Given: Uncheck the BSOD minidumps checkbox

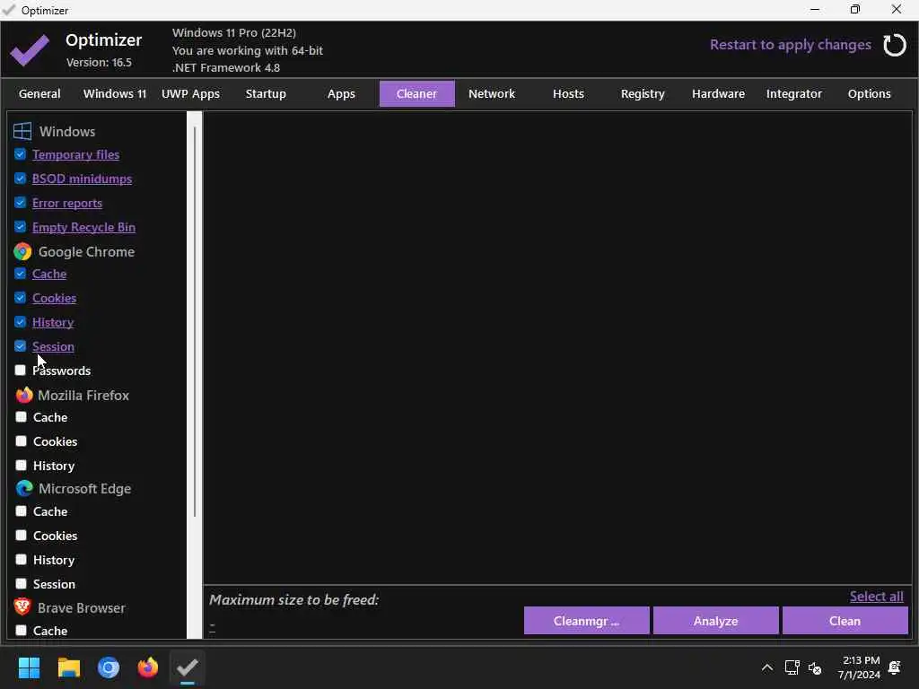Looking at the screenshot, I should point(20,179).
